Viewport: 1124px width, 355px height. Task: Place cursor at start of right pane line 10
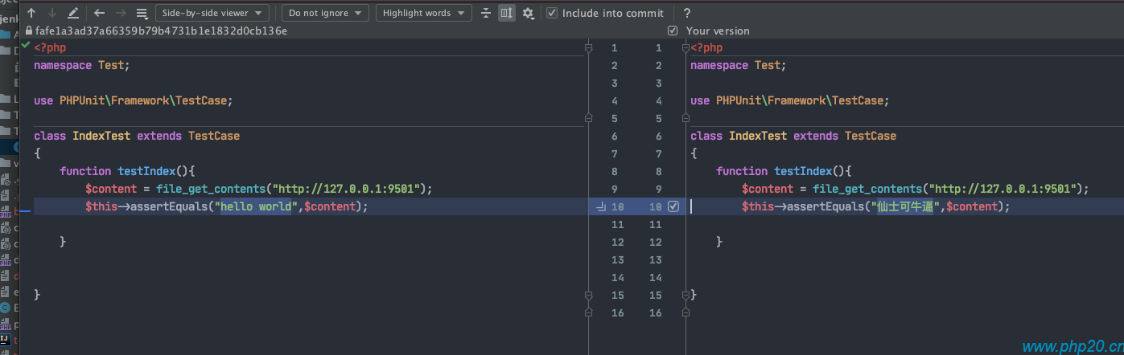click(691, 206)
